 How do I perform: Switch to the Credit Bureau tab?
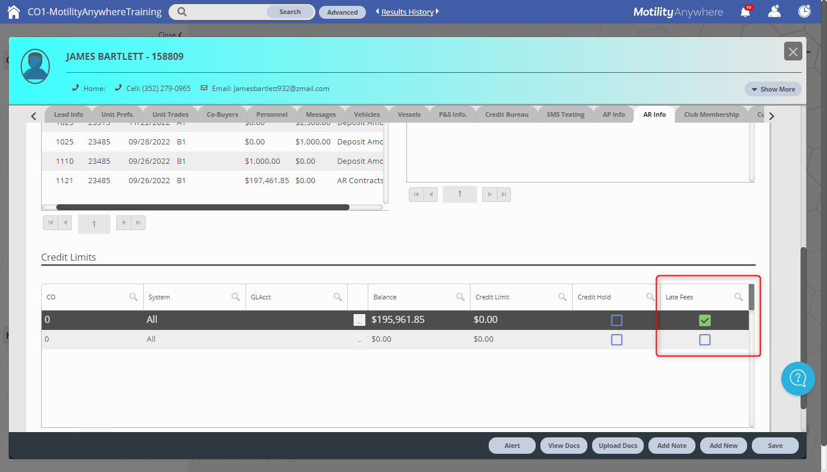pyautogui.click(x=506, y=114)
